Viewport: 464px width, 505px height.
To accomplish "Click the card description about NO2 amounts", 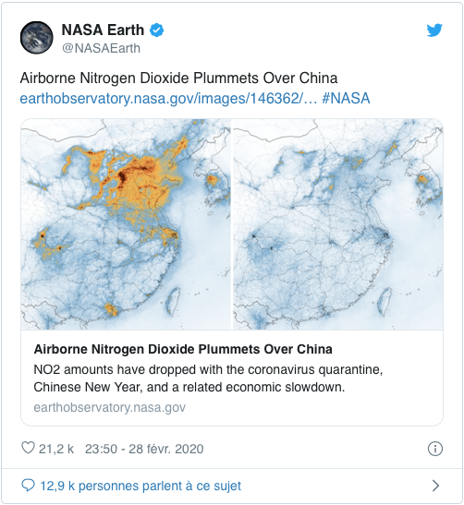I will pyautogui.click(x=208, y=379).
